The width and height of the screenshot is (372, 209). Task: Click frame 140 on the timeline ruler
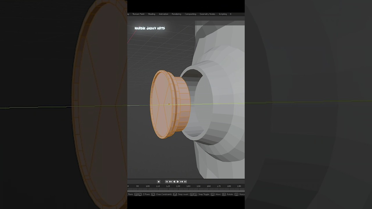tap(188, 186)
